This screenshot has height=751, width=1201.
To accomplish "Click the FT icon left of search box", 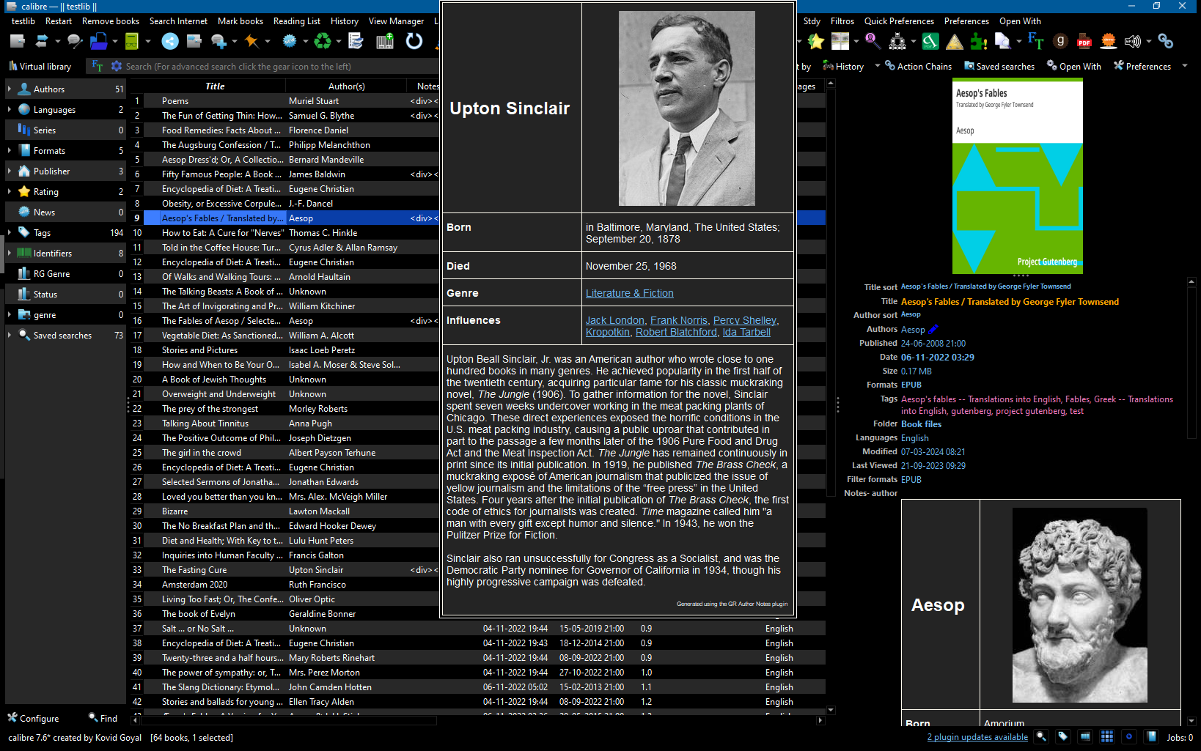I will point(97,66).
